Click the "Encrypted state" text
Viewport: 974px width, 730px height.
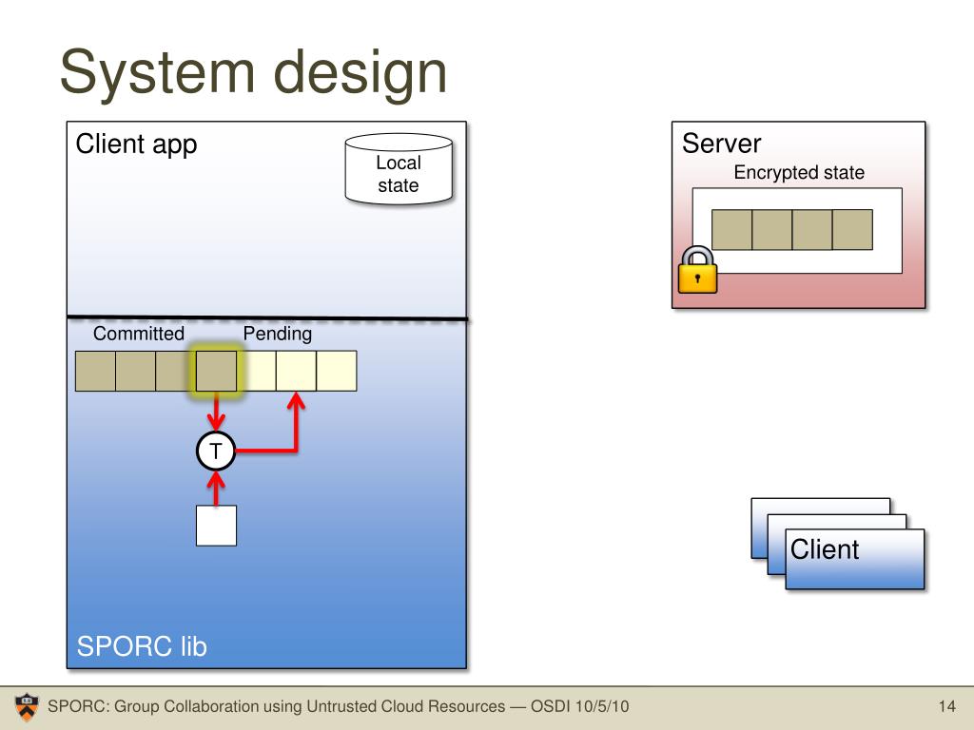[x=799, y=173]
